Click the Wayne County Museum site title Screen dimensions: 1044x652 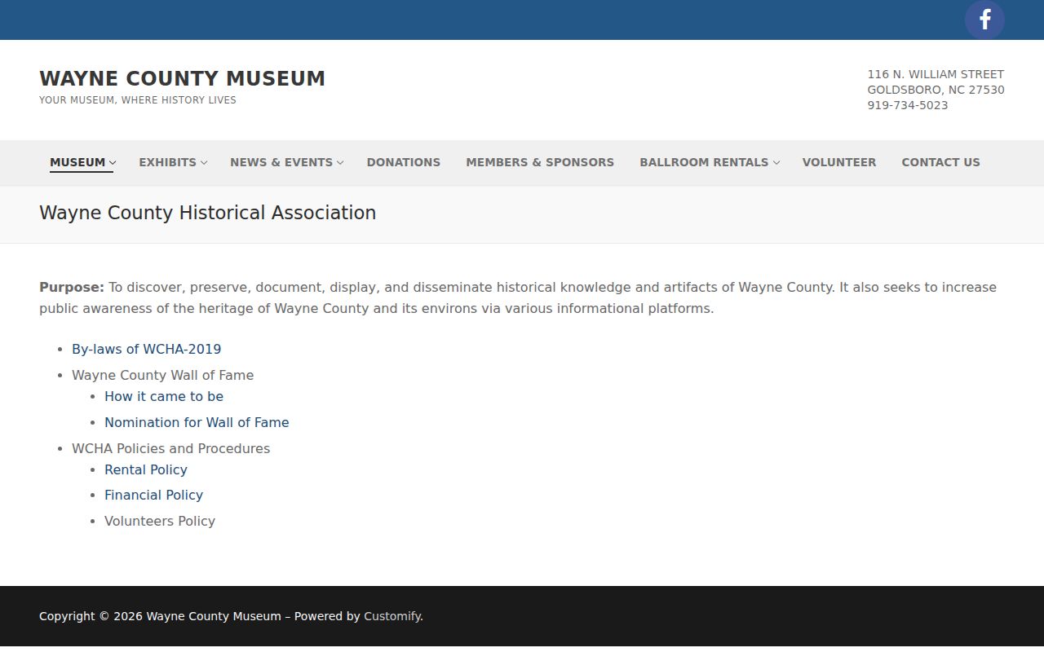182,78
